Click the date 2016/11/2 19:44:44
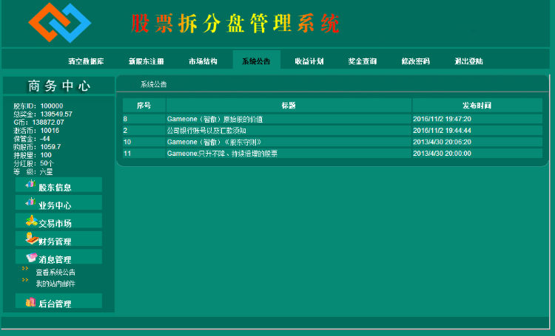This screenshot has width=555, height=336. [x=442, y=131]
